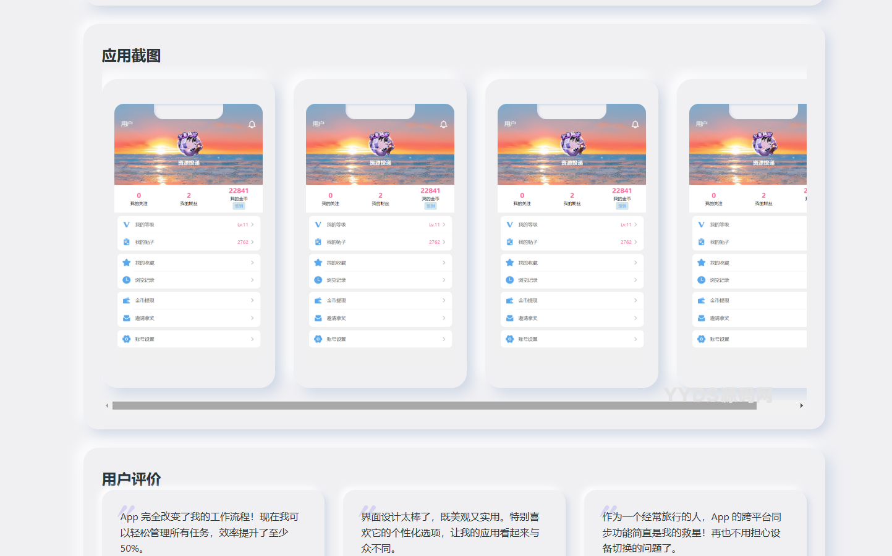Click the blue V level badge icon

point(127,224)
